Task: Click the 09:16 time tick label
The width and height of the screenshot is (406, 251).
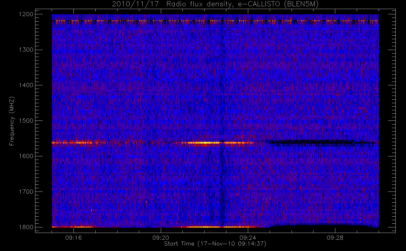Action: tap(74, 237)
